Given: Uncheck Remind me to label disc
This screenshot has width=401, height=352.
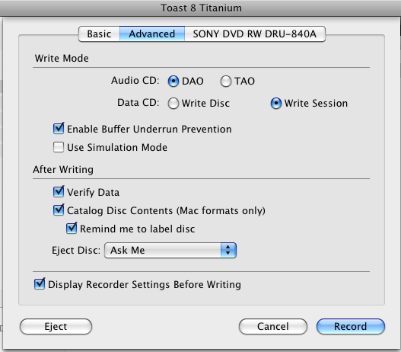Looking at the screenshot, I should [72, 229].
